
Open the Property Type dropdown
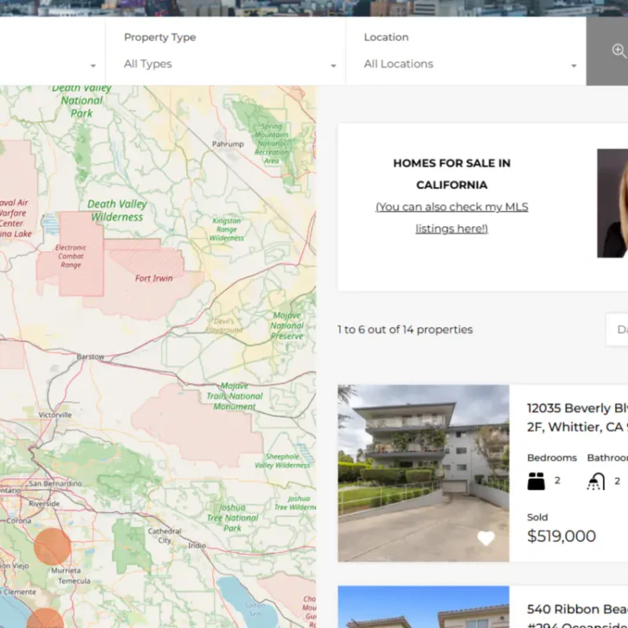pos(225,51)
